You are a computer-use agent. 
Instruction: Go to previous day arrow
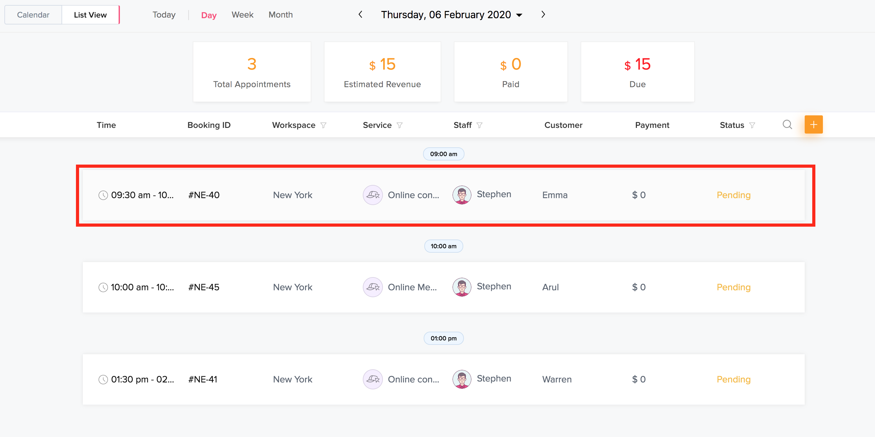click(360, 15)
